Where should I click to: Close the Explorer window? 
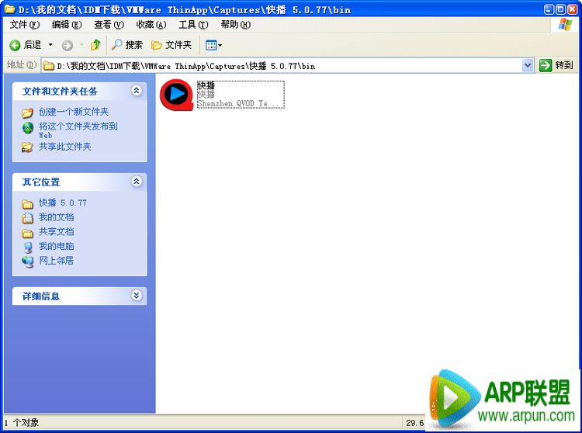click(573, 9)
